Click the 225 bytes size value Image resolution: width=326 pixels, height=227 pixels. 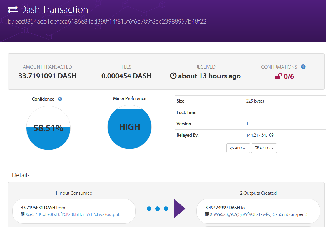click(x=255, y=101)
